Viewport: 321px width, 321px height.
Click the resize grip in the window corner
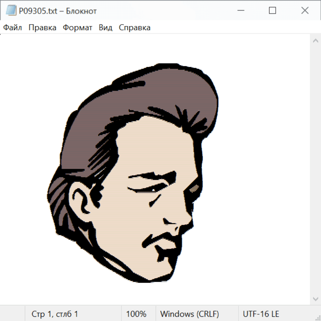pos(317,317)
